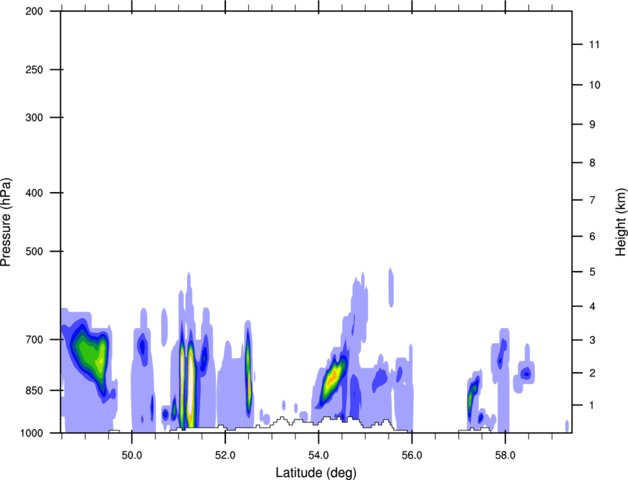Select the 700 pressure tick label
Screen dimensions: 628x480
tap(34, 340)
